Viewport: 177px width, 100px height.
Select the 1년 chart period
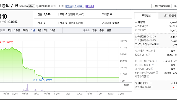(x=33, y=30)
